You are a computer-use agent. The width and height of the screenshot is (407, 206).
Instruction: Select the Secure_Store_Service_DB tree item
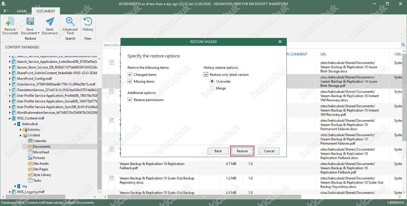click(57, 67)
